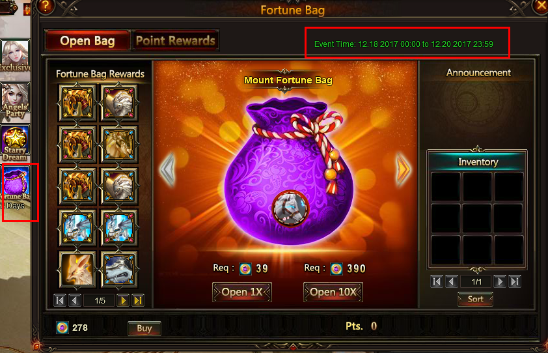Switch to the Point Rewards tab
Viewport: 548px width, 353px height.
tap(176, 40)
